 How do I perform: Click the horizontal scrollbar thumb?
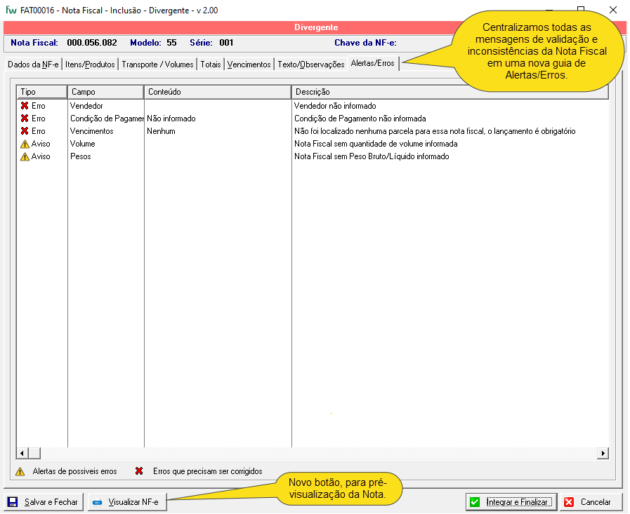pos(34,454)
